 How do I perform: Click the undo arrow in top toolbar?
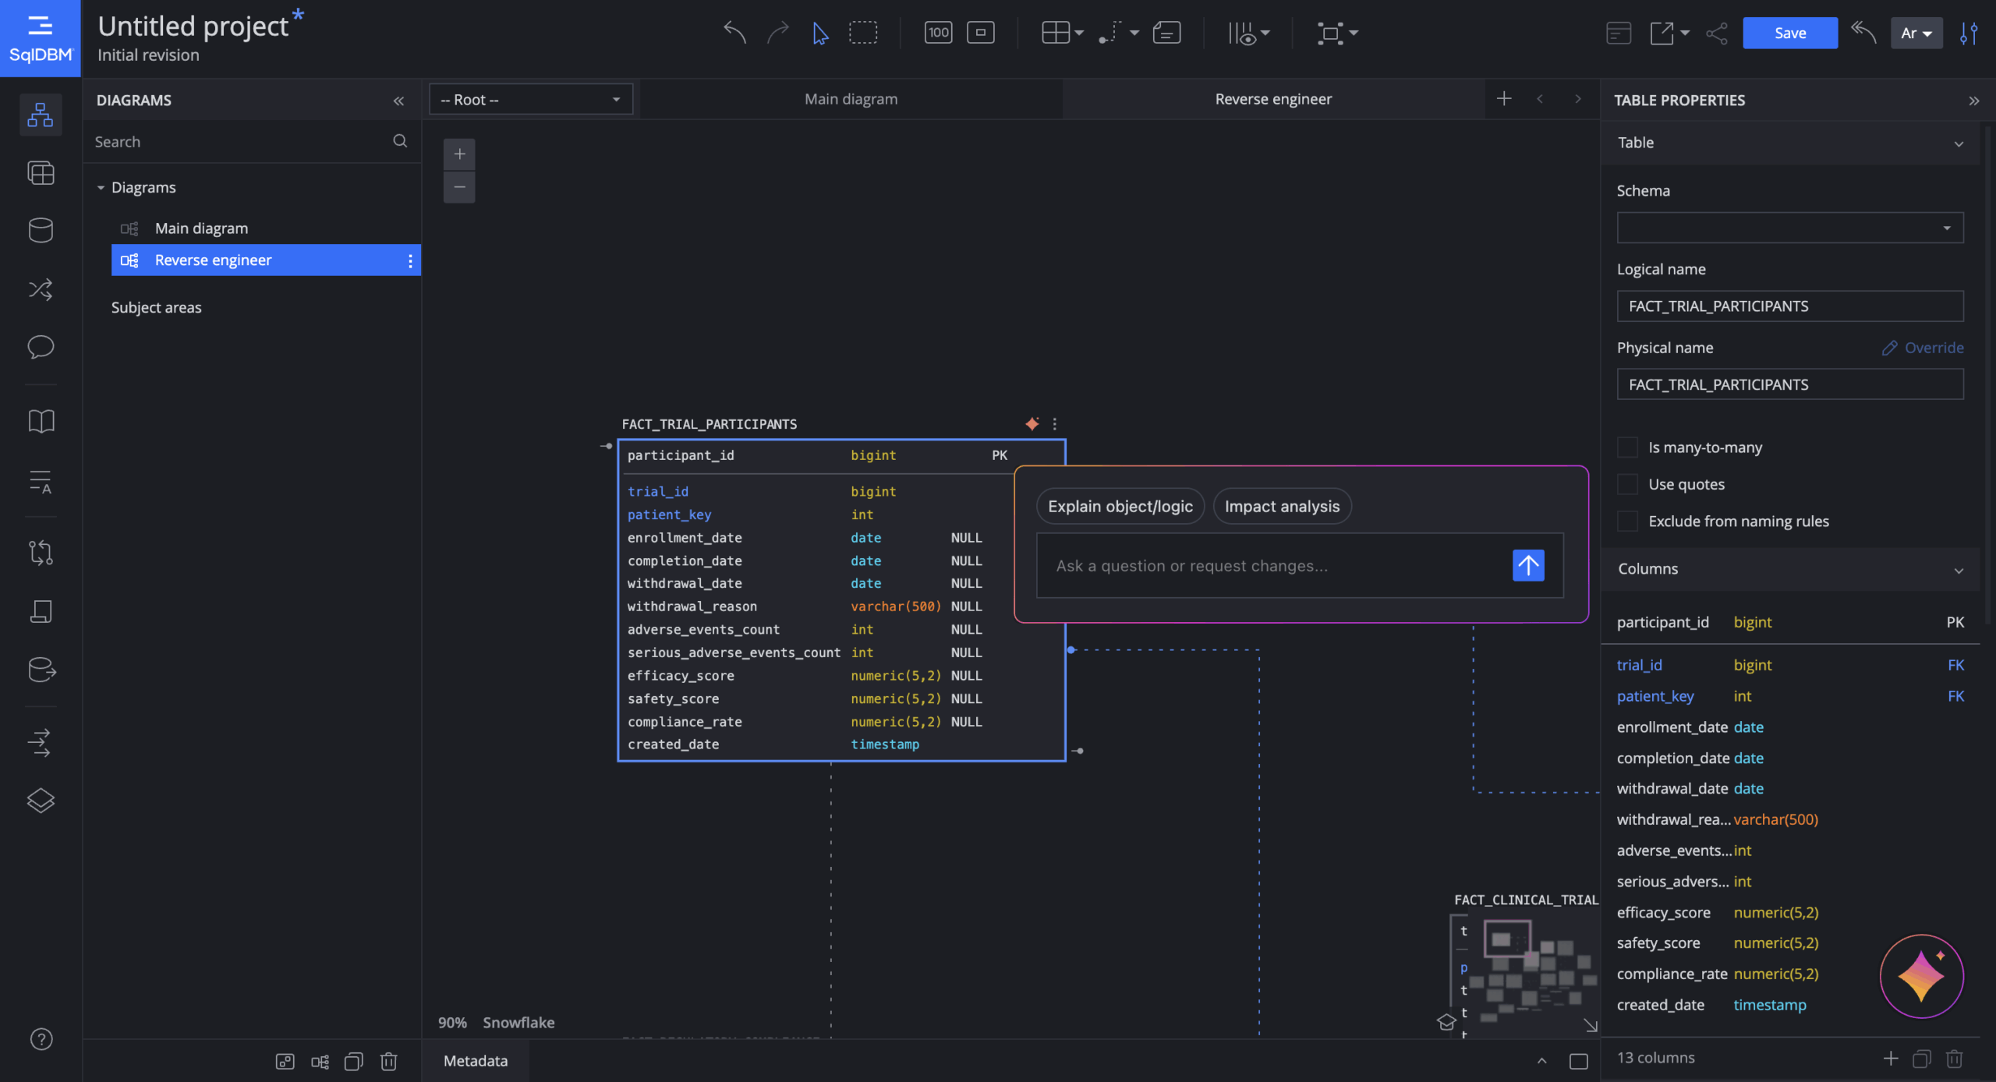pos(734,33)
